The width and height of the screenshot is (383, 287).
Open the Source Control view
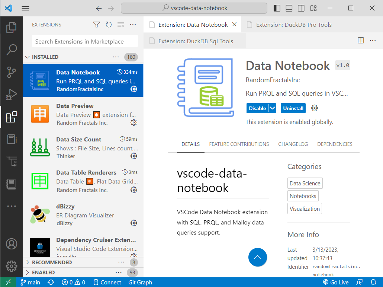point(12,72)
